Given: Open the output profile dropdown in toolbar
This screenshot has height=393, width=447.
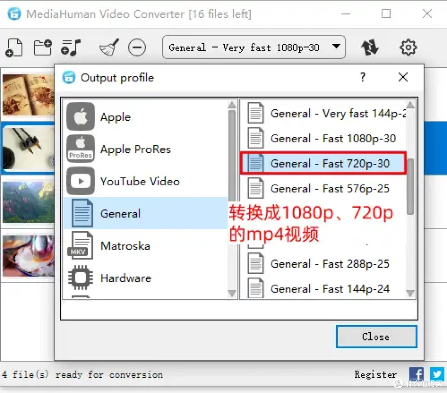Looking at the screenshot, I should (254, 47).
